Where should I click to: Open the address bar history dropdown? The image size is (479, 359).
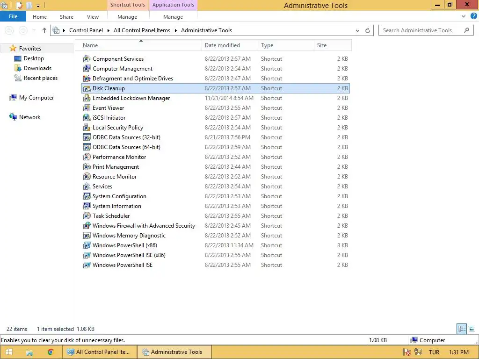click(x=357, y=30)
